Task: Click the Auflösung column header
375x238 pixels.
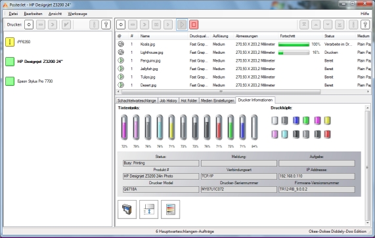Action: click(220, 36)
